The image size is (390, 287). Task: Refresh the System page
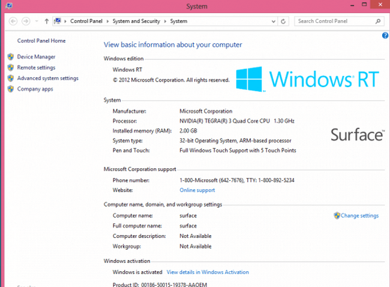tap(283, 22)
